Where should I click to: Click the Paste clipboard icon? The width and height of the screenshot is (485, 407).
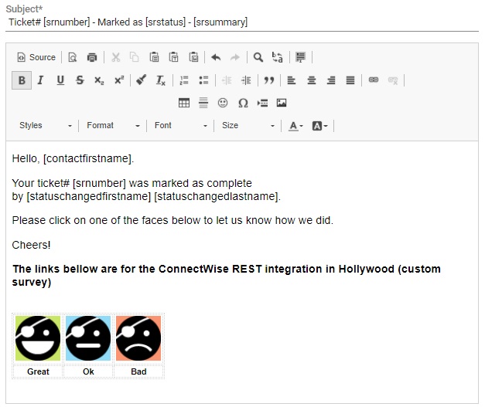154,57
